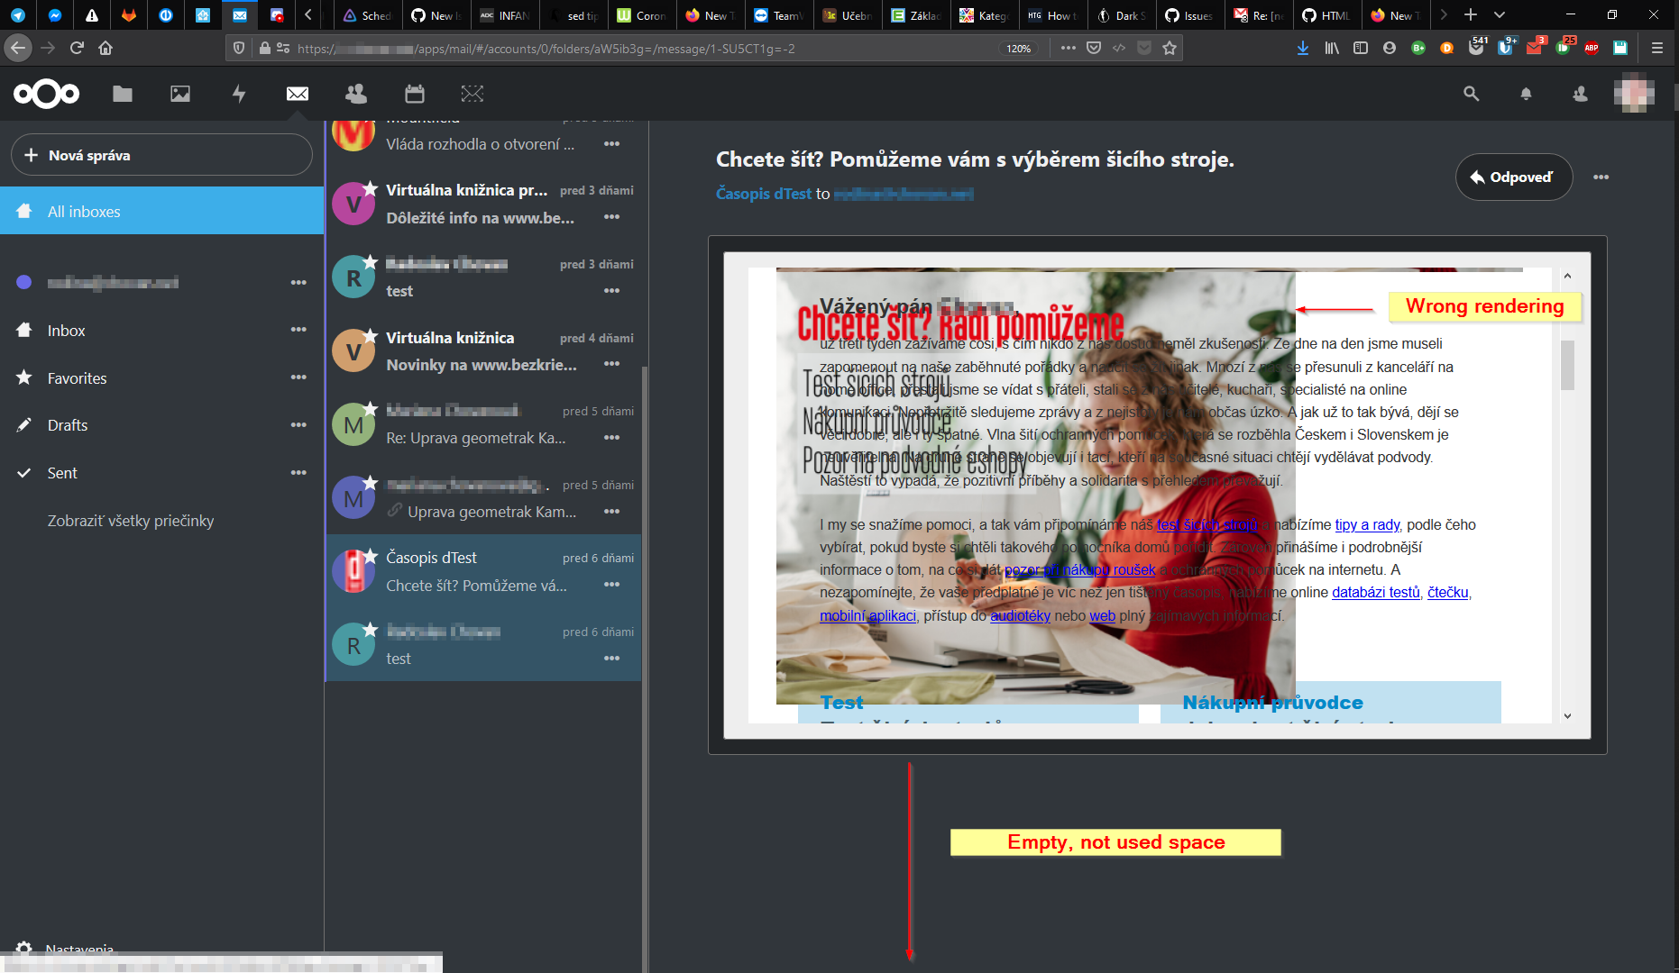Open the Activity lightning icon
The height and width of the screenshot is (973, 1679).
tap(238, 94)
